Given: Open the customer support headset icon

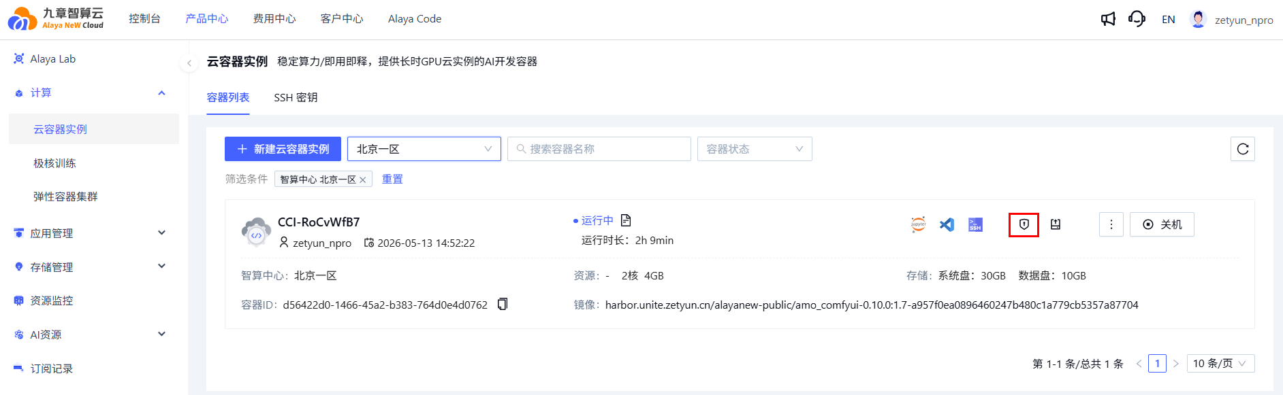Looking at the screenshot, I should (x=1137, y=19).
